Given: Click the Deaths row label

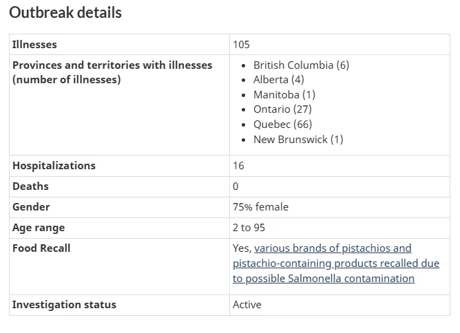Looking at the screenshot, I should point(30,186).
